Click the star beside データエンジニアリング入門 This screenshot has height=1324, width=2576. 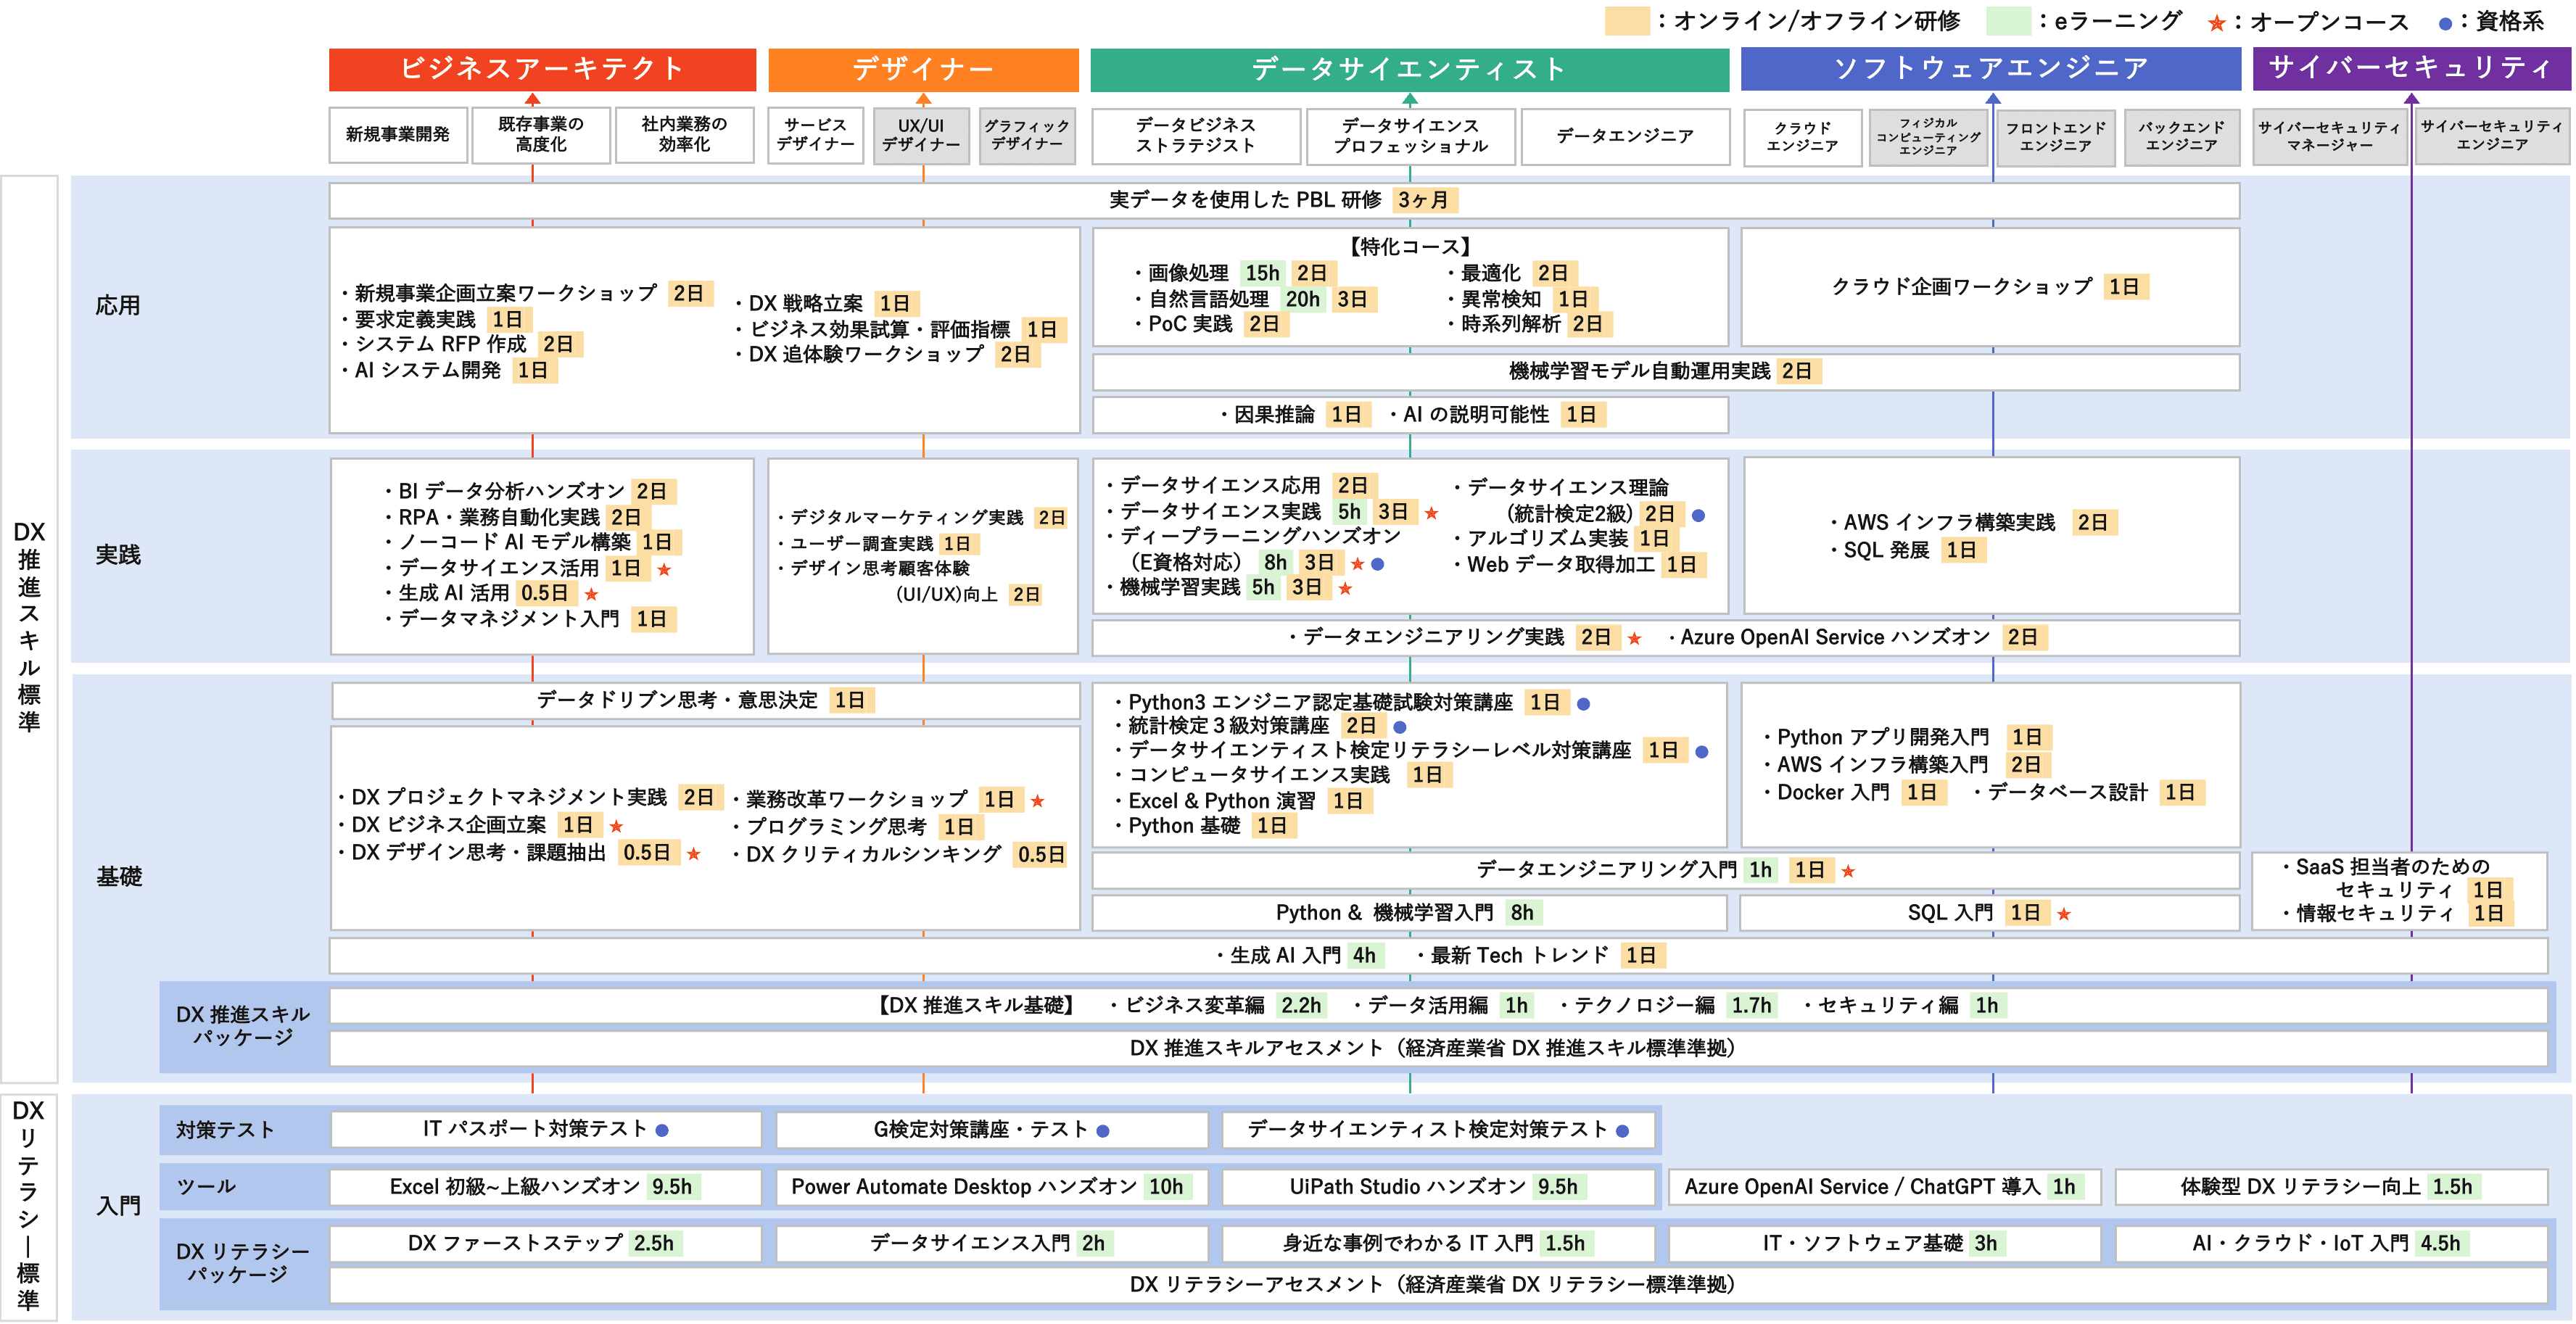click(x=1848, y=872)
